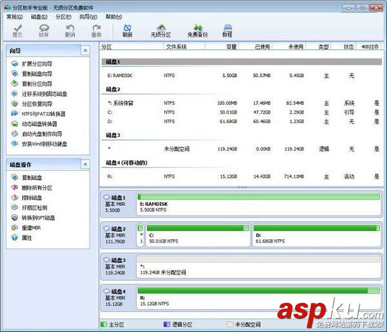
Task: Click the 提交 (Apply) toolbar icon
Action: pos(17,30)
